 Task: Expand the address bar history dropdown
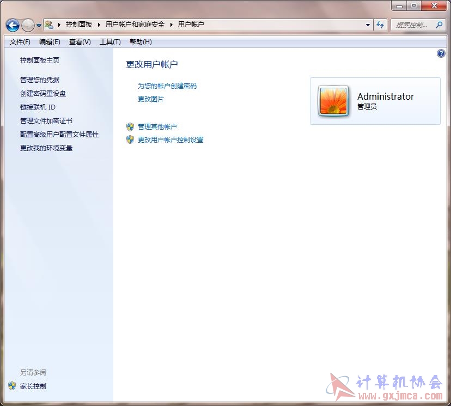point(368,25)
